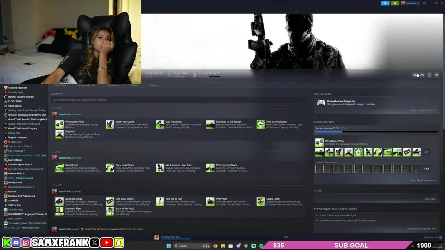The image size is (445, 250).
Task: Select ELDEN RING in library list
Action: [x=15, y=101]
